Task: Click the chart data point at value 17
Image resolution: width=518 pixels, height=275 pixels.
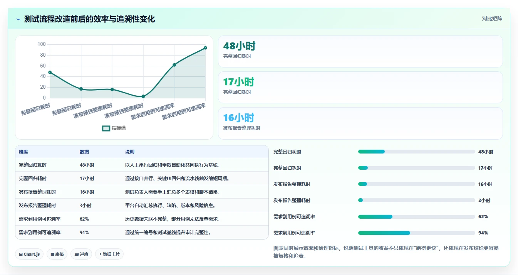Action: (81, 89)
